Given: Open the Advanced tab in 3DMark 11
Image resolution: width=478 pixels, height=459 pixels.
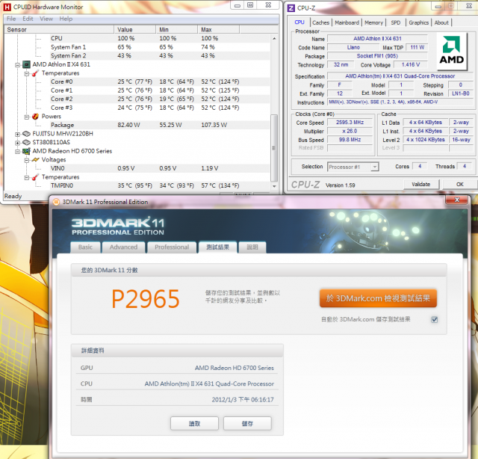Looking at the screenshot, I should click(123, 247).
